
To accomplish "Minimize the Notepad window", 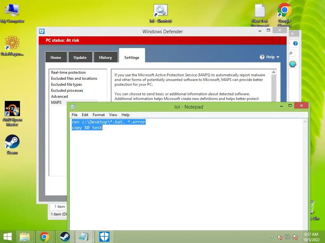I will (x=282, y=106).
